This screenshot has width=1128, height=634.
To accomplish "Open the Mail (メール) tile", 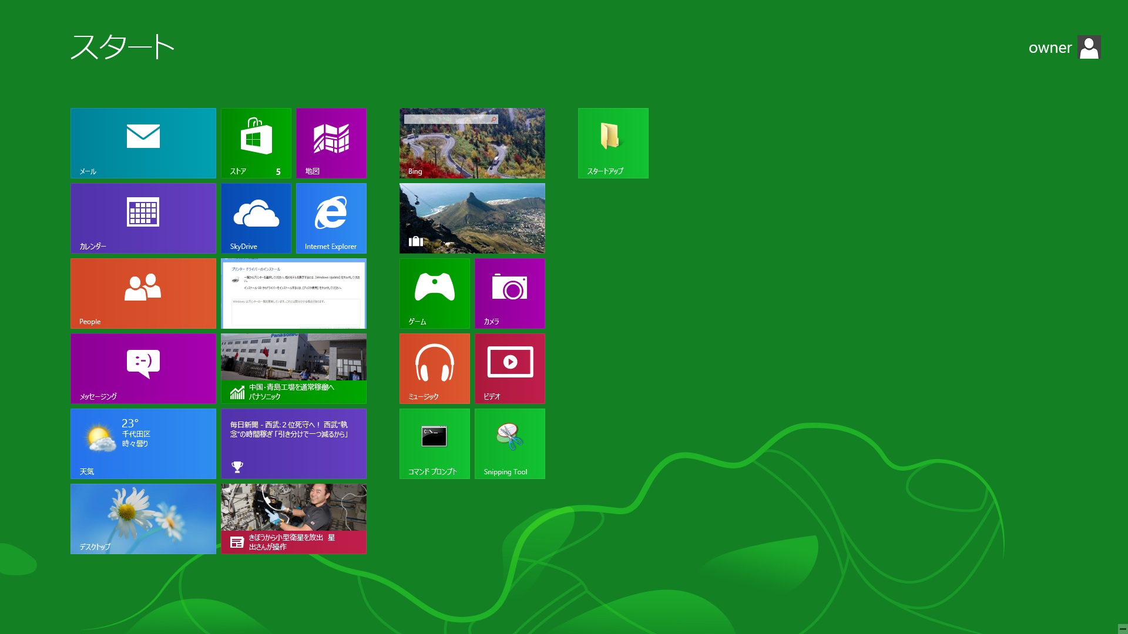I will pyautogui.click(x=143, y=143).
